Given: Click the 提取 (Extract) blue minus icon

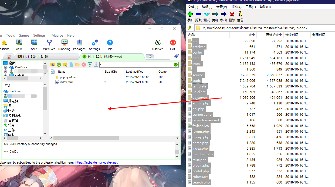Looking at the screenshot, I should [198, 14].
